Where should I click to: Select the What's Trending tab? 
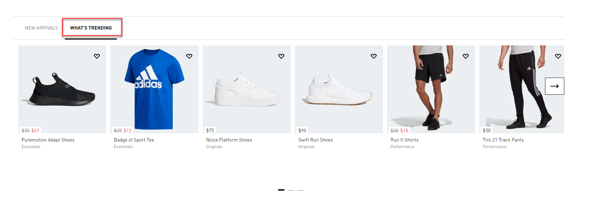tap(91, 28)
